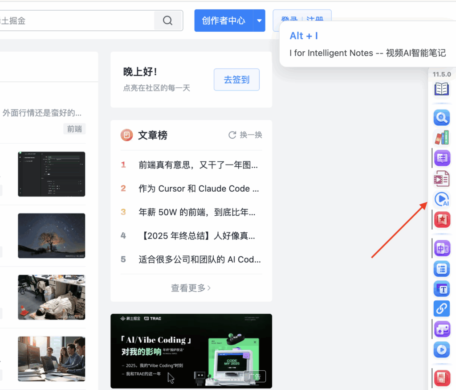456x390 pixels.
Task: Open article ranked 2 about Cursor and Claude Code
Action: click(198, 189)
